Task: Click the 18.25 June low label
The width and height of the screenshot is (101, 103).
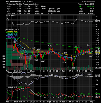Action: (x=73, y=68)
